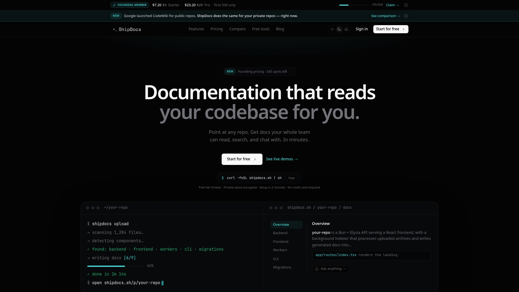519x292 pixels.
Task: Open See live demos link
Action: coord(282,159)
